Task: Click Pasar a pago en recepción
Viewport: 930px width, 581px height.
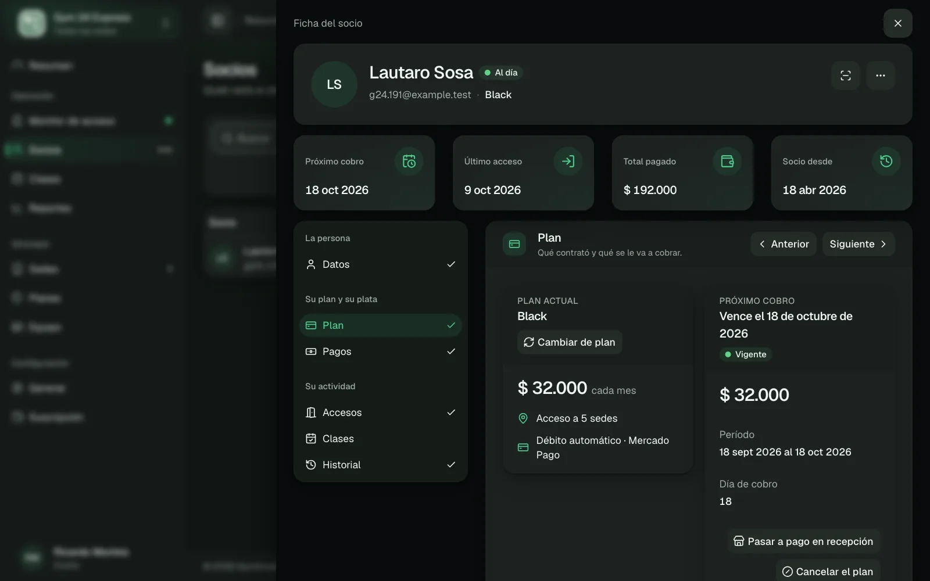Action: [x=803, y=541]
